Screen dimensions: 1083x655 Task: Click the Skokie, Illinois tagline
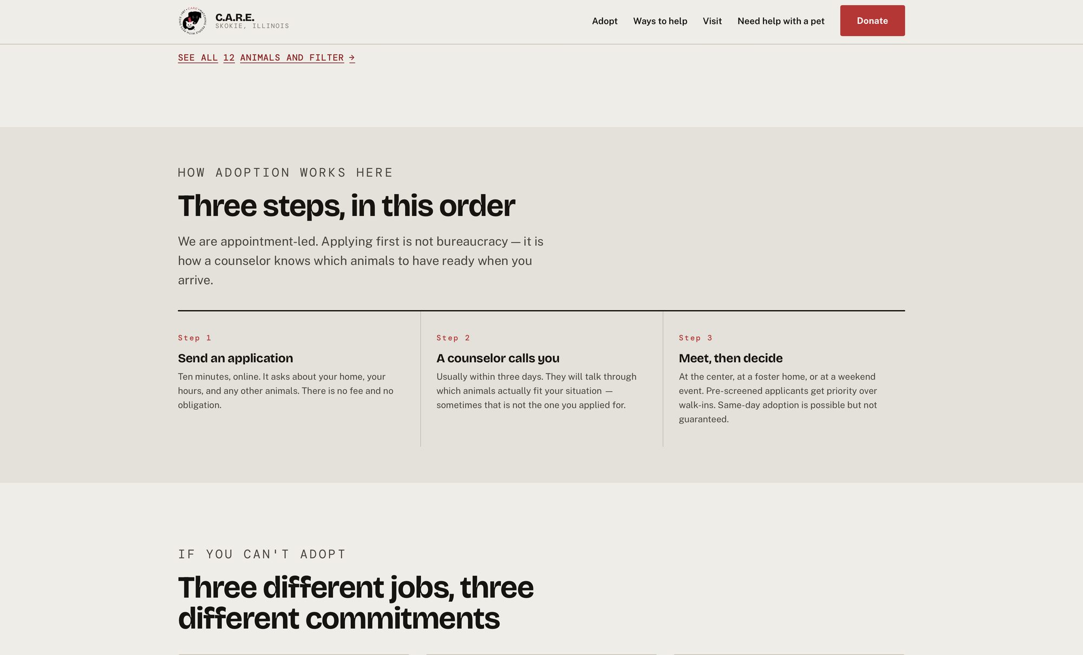(x=252, y=26)
